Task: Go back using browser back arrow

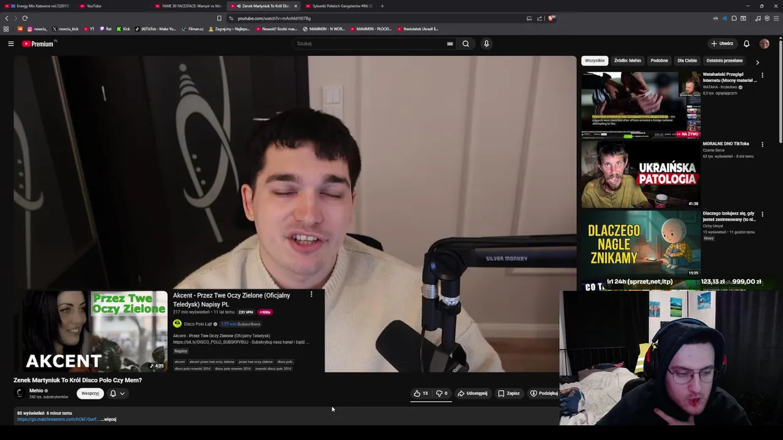Action: [x=7, y=18]
